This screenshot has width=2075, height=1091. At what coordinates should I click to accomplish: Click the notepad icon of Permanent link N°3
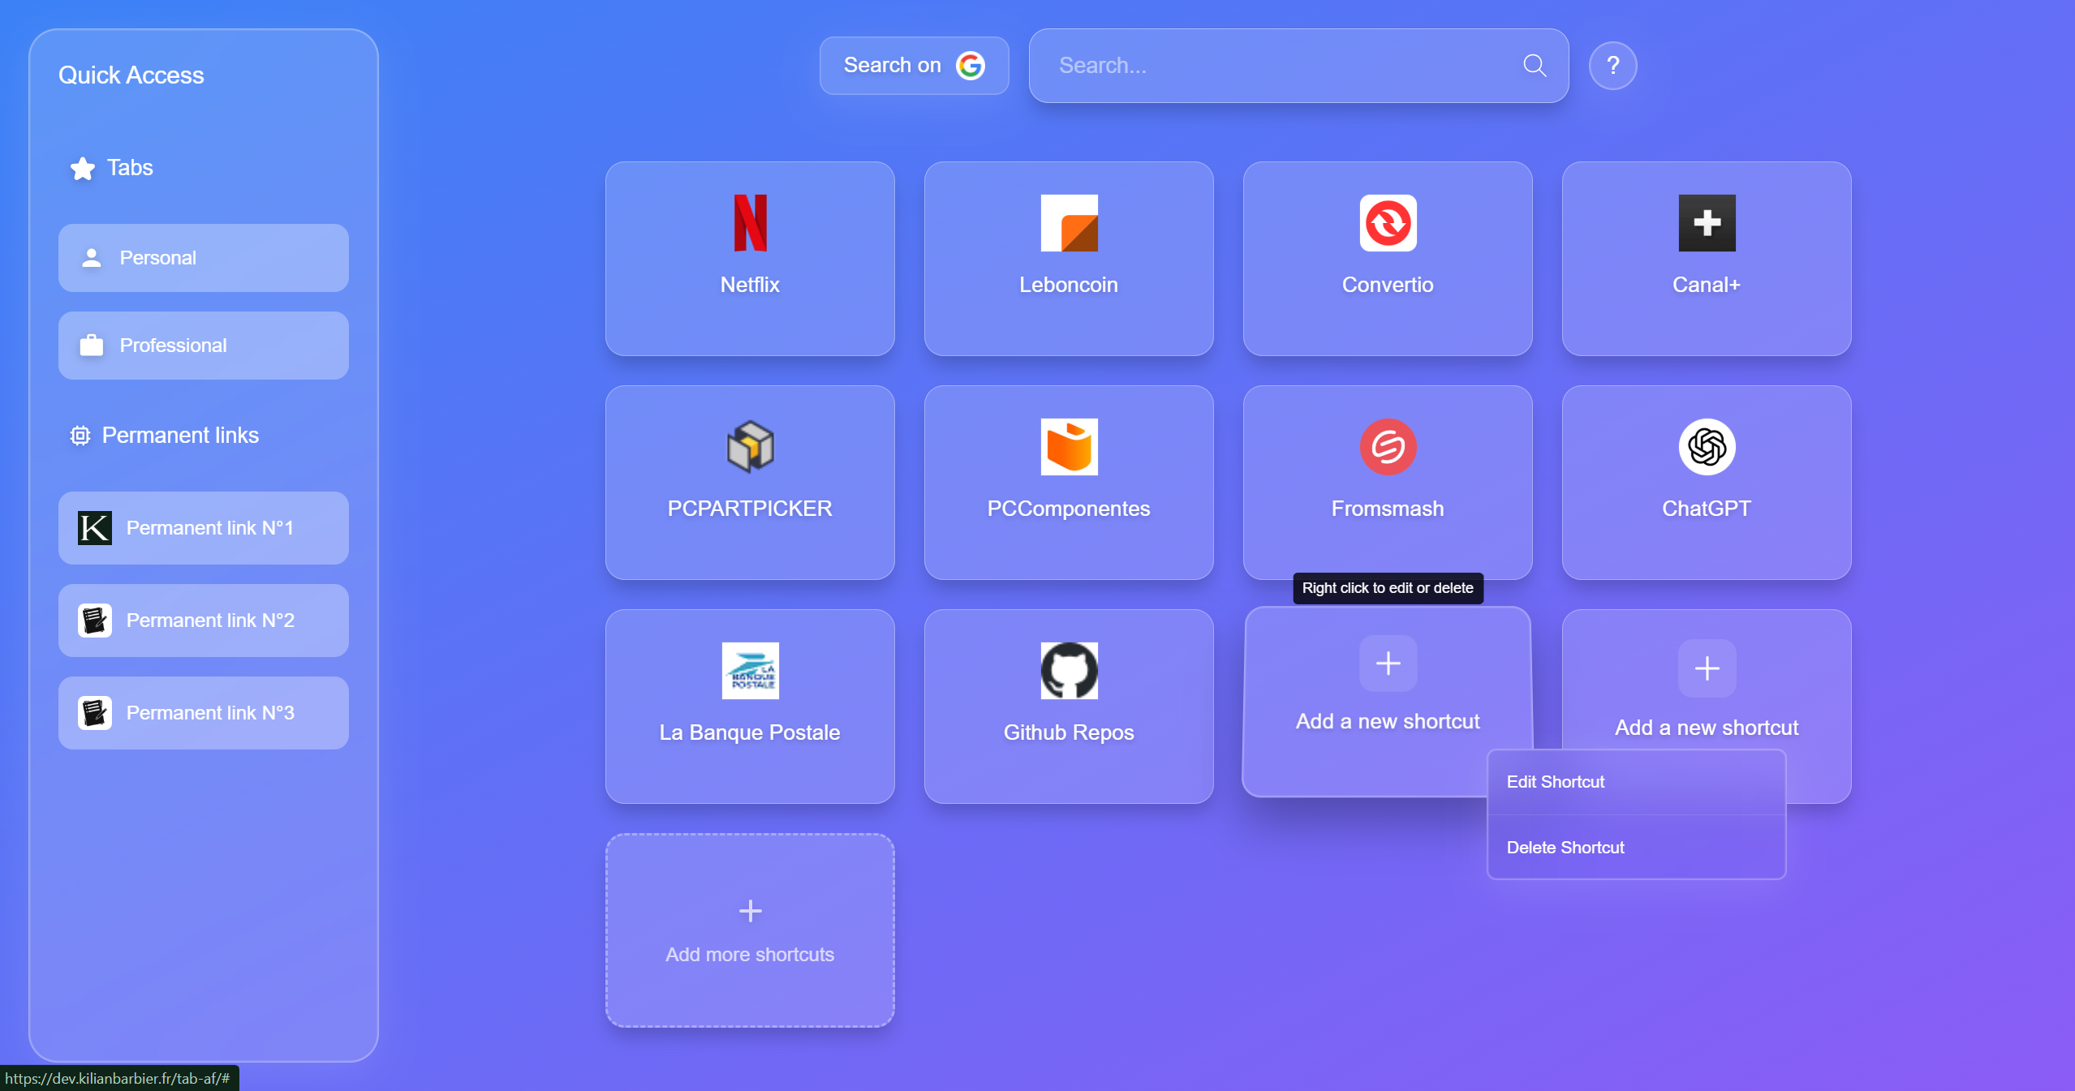[95, 713]
